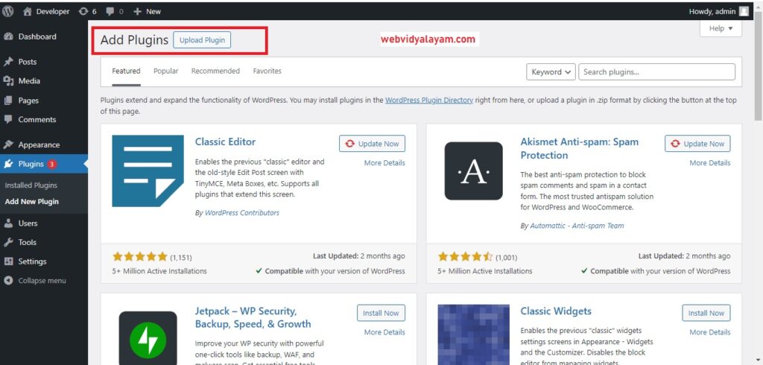Click the WordPress logo icon in admin bar

point(8,11)
